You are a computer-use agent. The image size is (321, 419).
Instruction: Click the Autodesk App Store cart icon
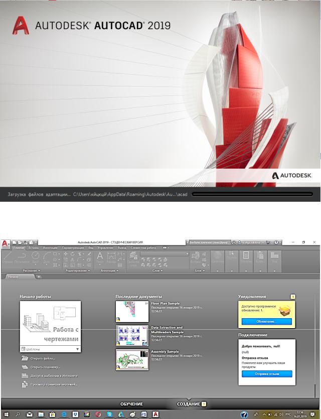pyautogui.click(x=268, y=242)
